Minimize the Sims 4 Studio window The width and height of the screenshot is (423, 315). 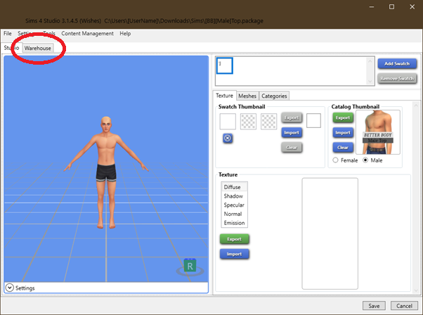click(x=372, y=7)
